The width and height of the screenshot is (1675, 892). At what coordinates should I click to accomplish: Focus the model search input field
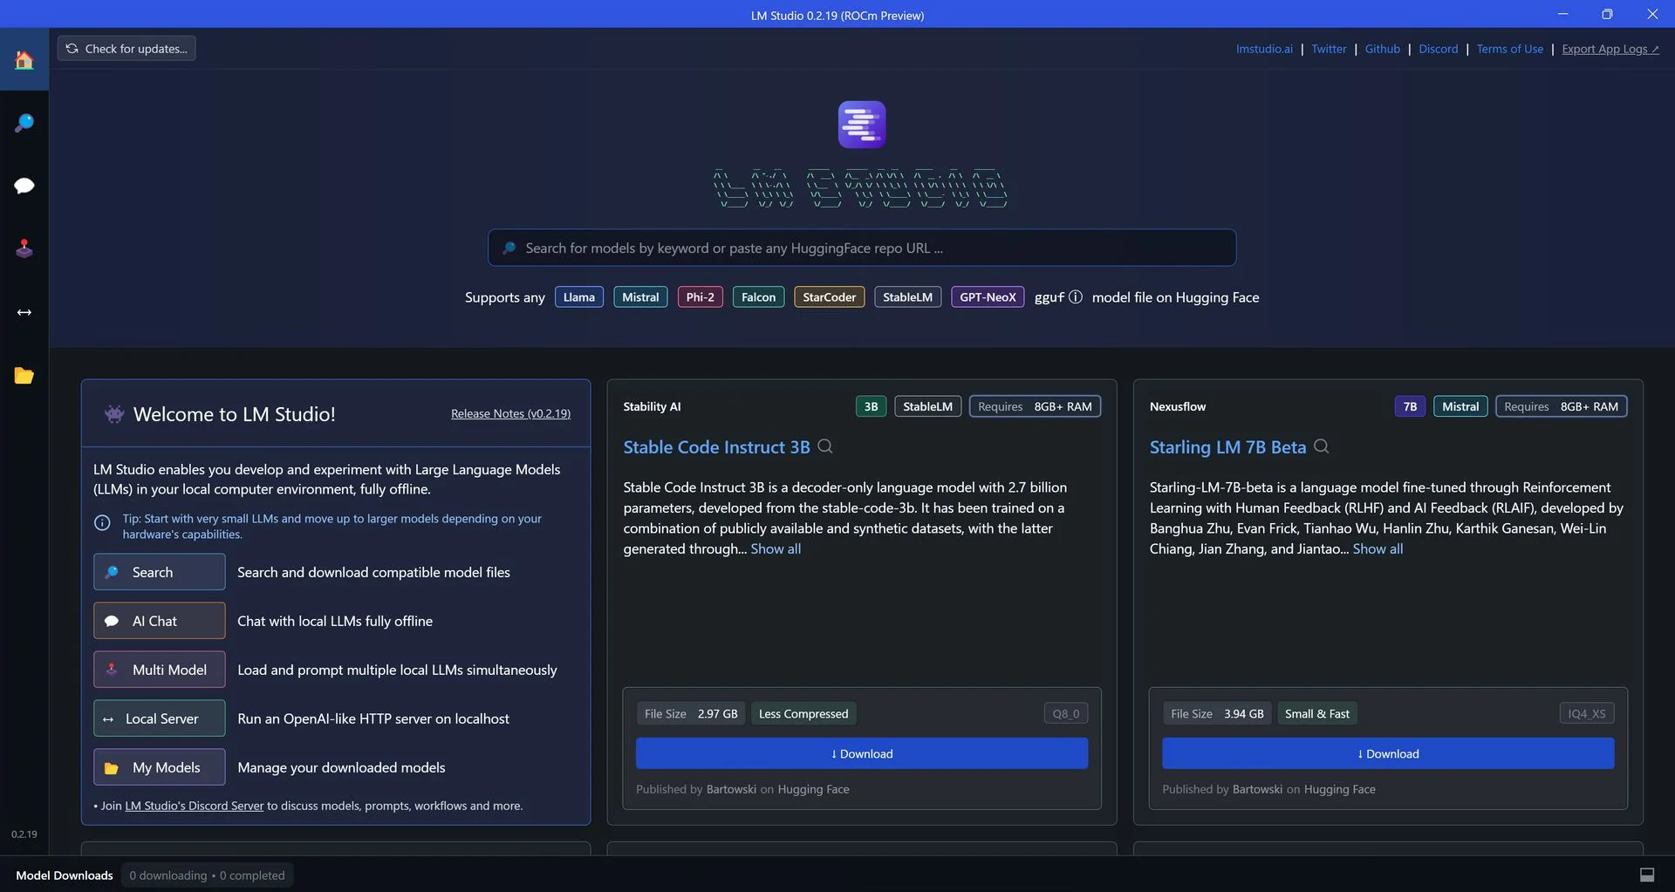[862, 248]
